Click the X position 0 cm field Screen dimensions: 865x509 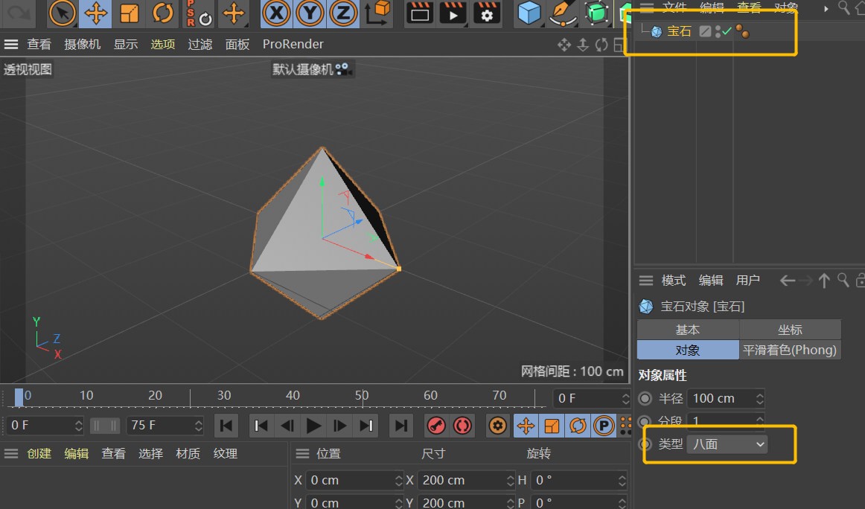[355, 480]
